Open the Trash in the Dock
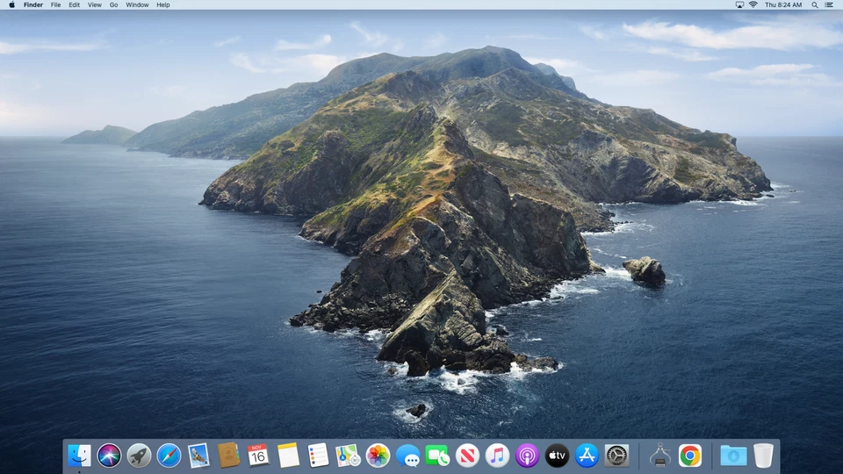The height and width of the screenshot is (474, 843). point(763,455)
